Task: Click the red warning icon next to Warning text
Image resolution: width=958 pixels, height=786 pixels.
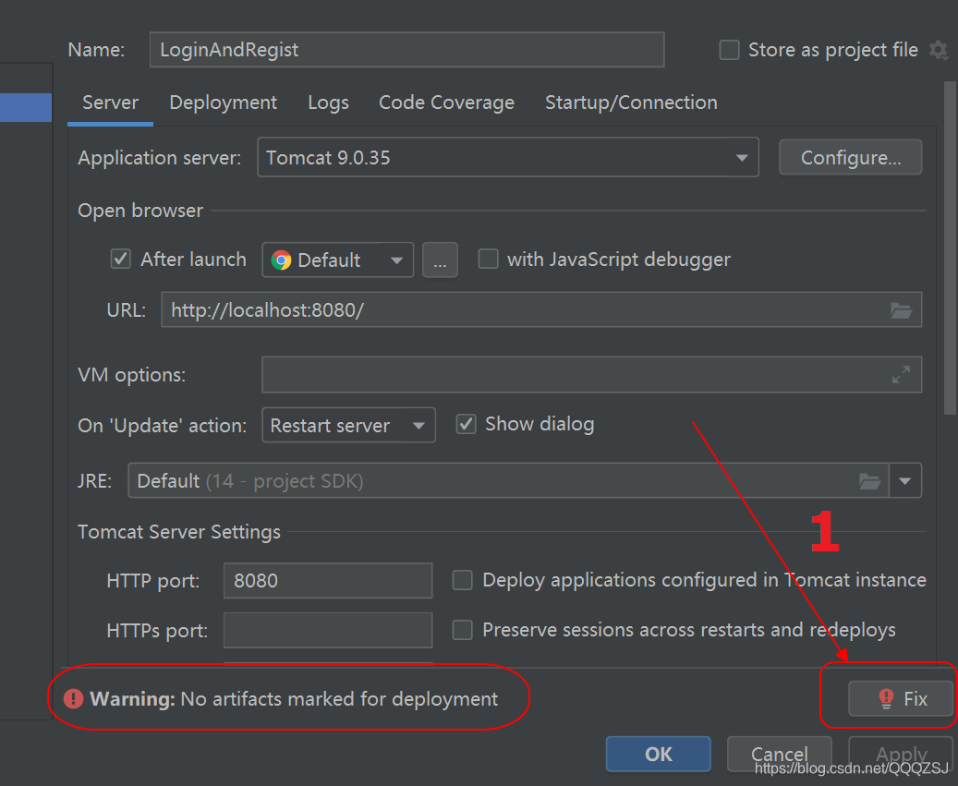Action: [73, 698]
